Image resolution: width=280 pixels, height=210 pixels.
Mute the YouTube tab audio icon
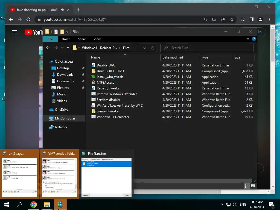(62, 10)
